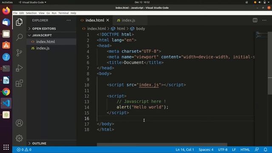The height and width of the screenshot is (153, 272).
Task: Open the Source Control view
Action: coord(19,53)
